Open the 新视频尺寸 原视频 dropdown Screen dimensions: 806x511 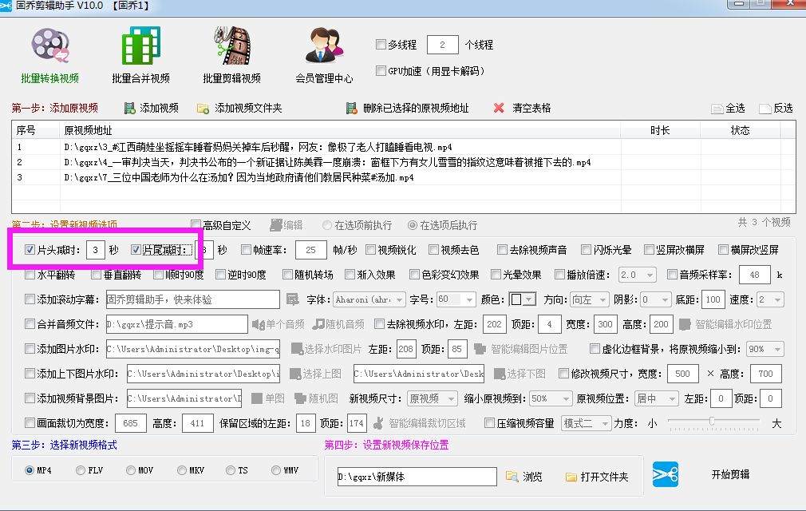tap(432, 398)
